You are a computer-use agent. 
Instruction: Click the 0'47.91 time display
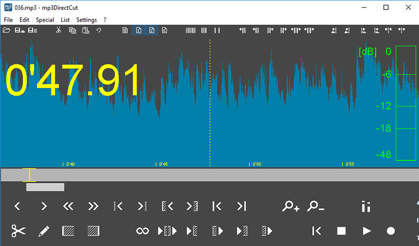(72, 80)
